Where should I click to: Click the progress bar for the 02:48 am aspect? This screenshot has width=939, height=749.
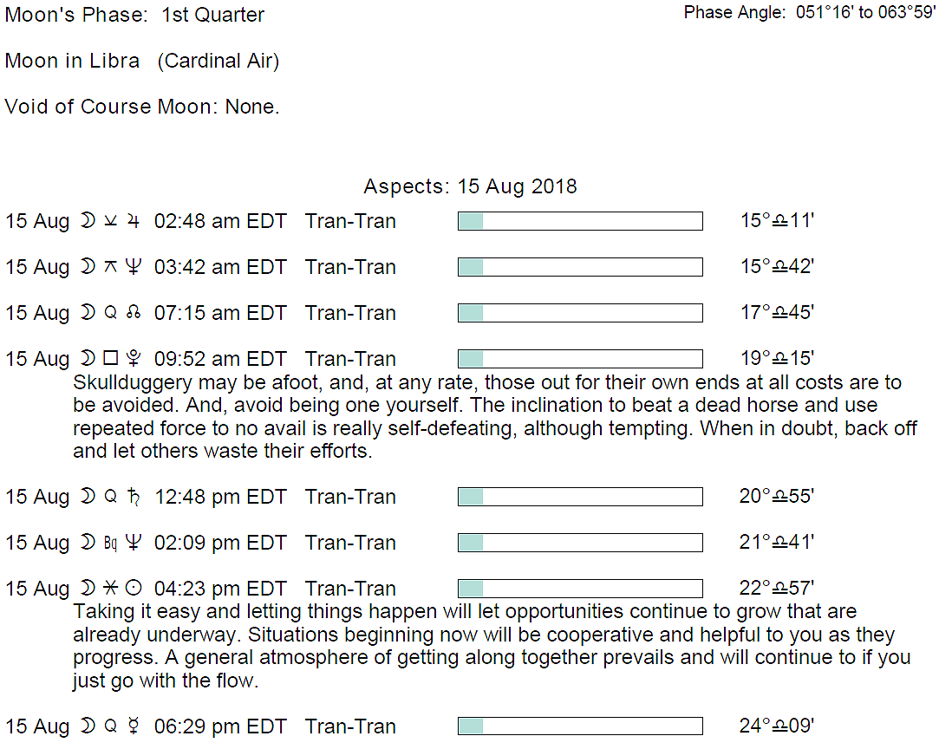pos(580,221)
